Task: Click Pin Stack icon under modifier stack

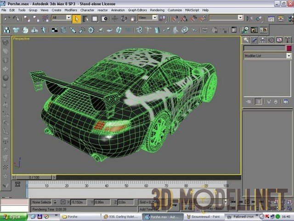Action: click(x=249, y=102)
